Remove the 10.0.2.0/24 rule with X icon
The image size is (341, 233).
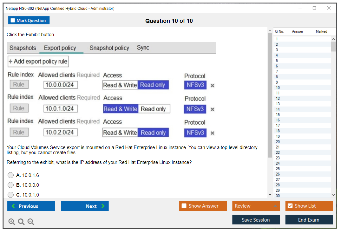[213, 133]
